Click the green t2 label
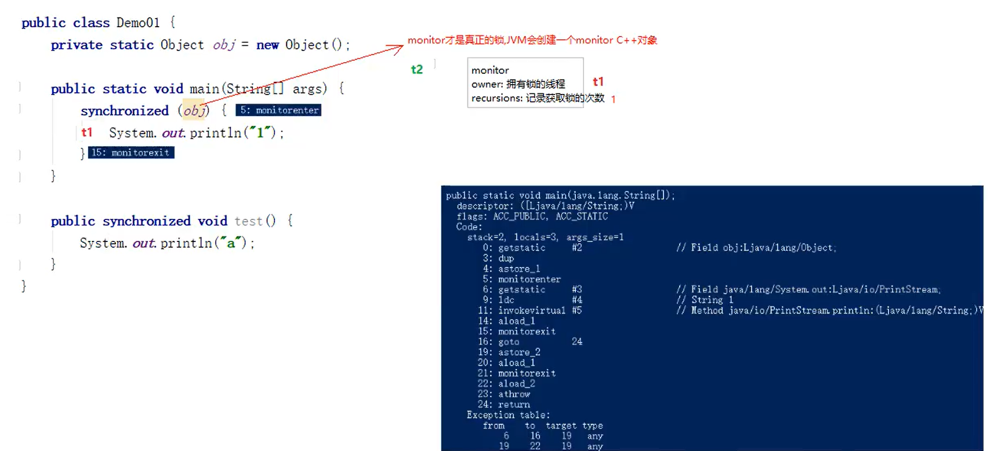 pyautogui.click(x=417, y=70)
